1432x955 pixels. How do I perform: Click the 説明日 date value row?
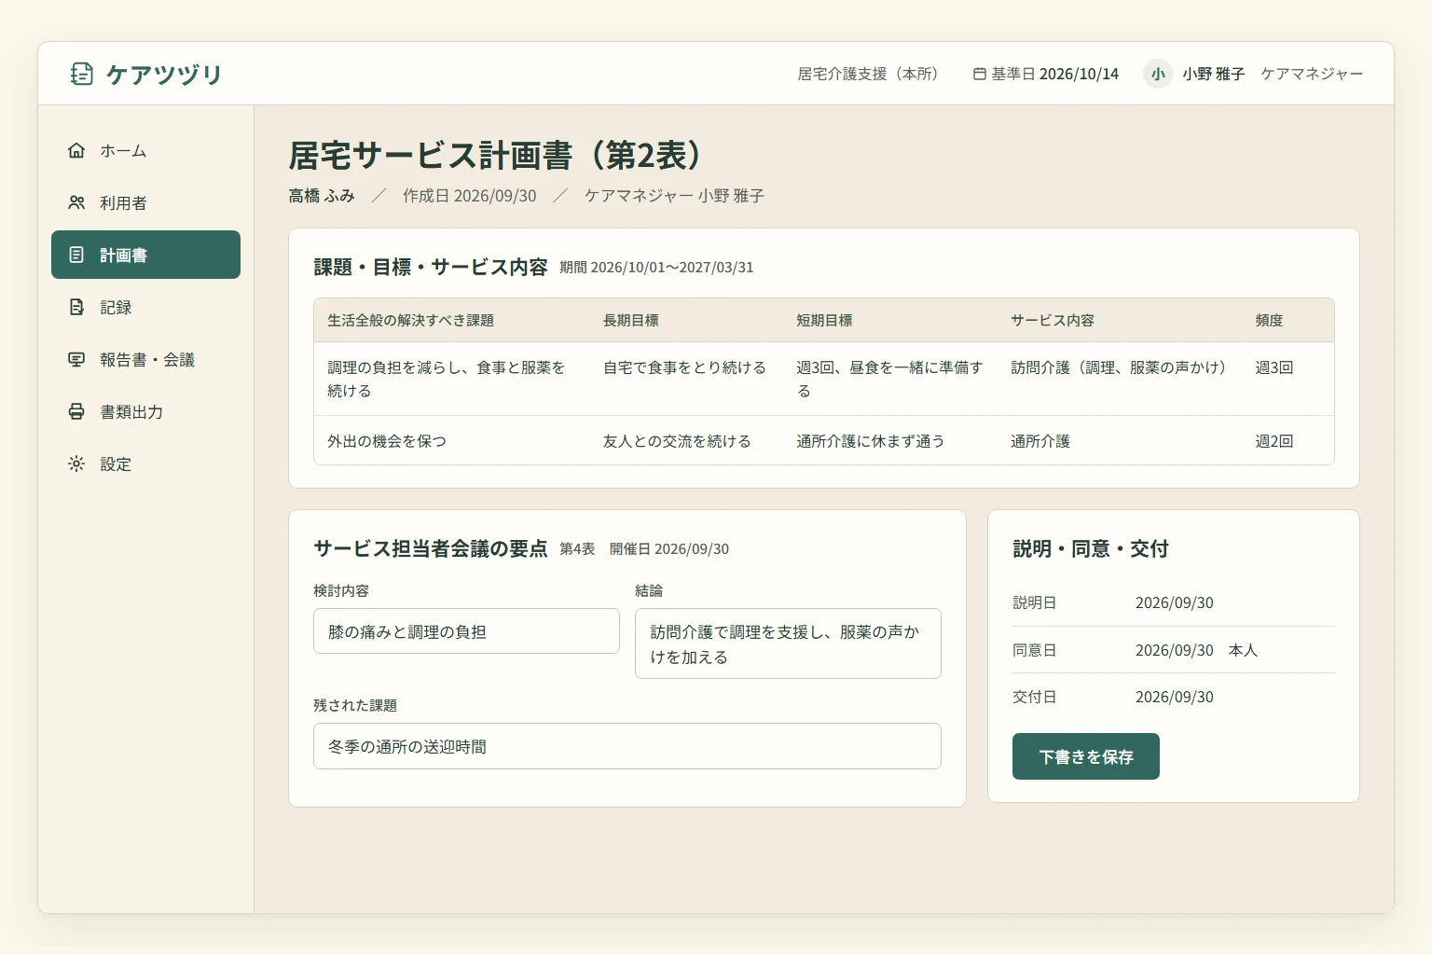1174,602
